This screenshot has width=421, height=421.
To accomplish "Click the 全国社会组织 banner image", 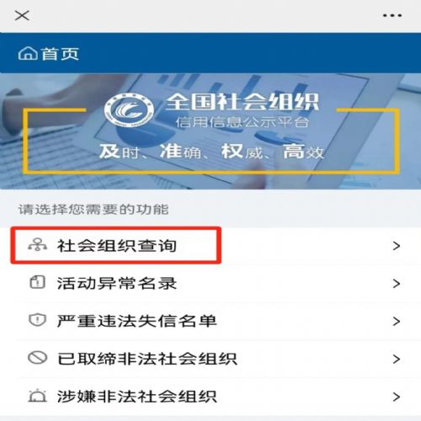I will point(210,131).
